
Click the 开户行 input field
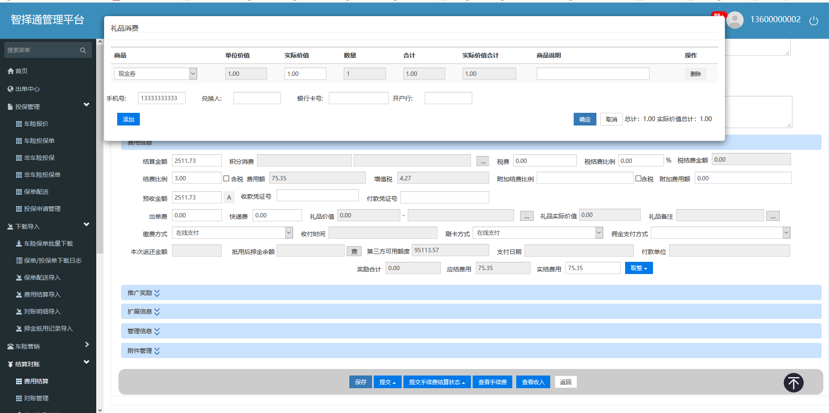(x=448, y=98)
